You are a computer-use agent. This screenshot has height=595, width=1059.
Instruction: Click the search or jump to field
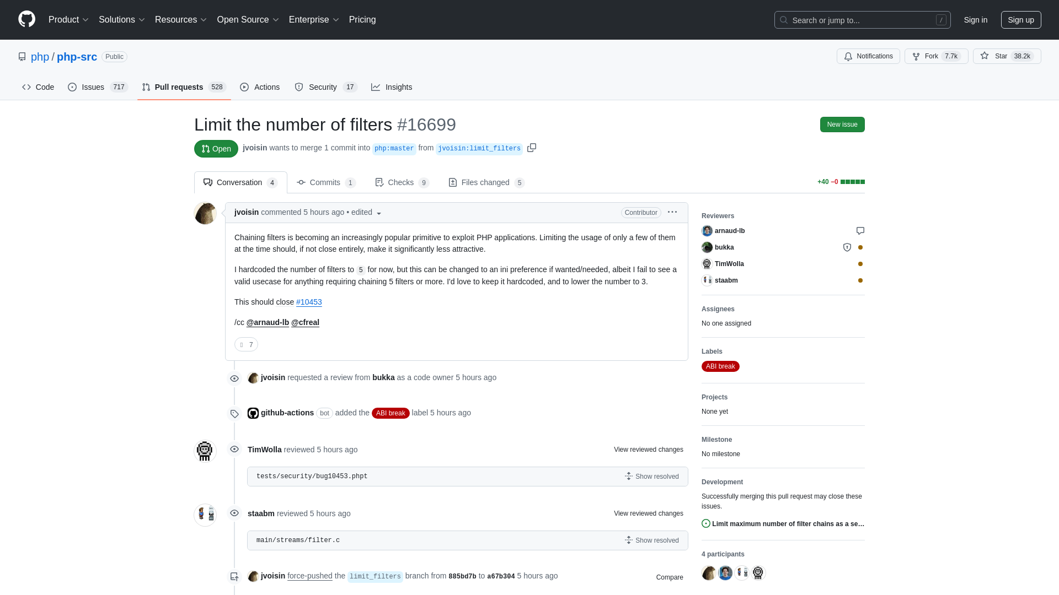862,20
